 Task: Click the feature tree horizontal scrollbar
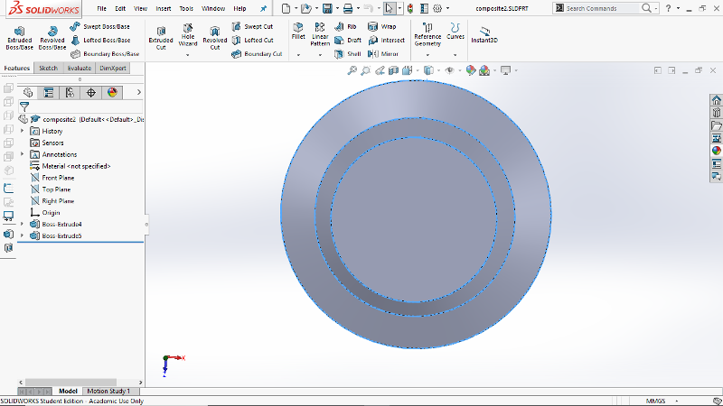70,383
